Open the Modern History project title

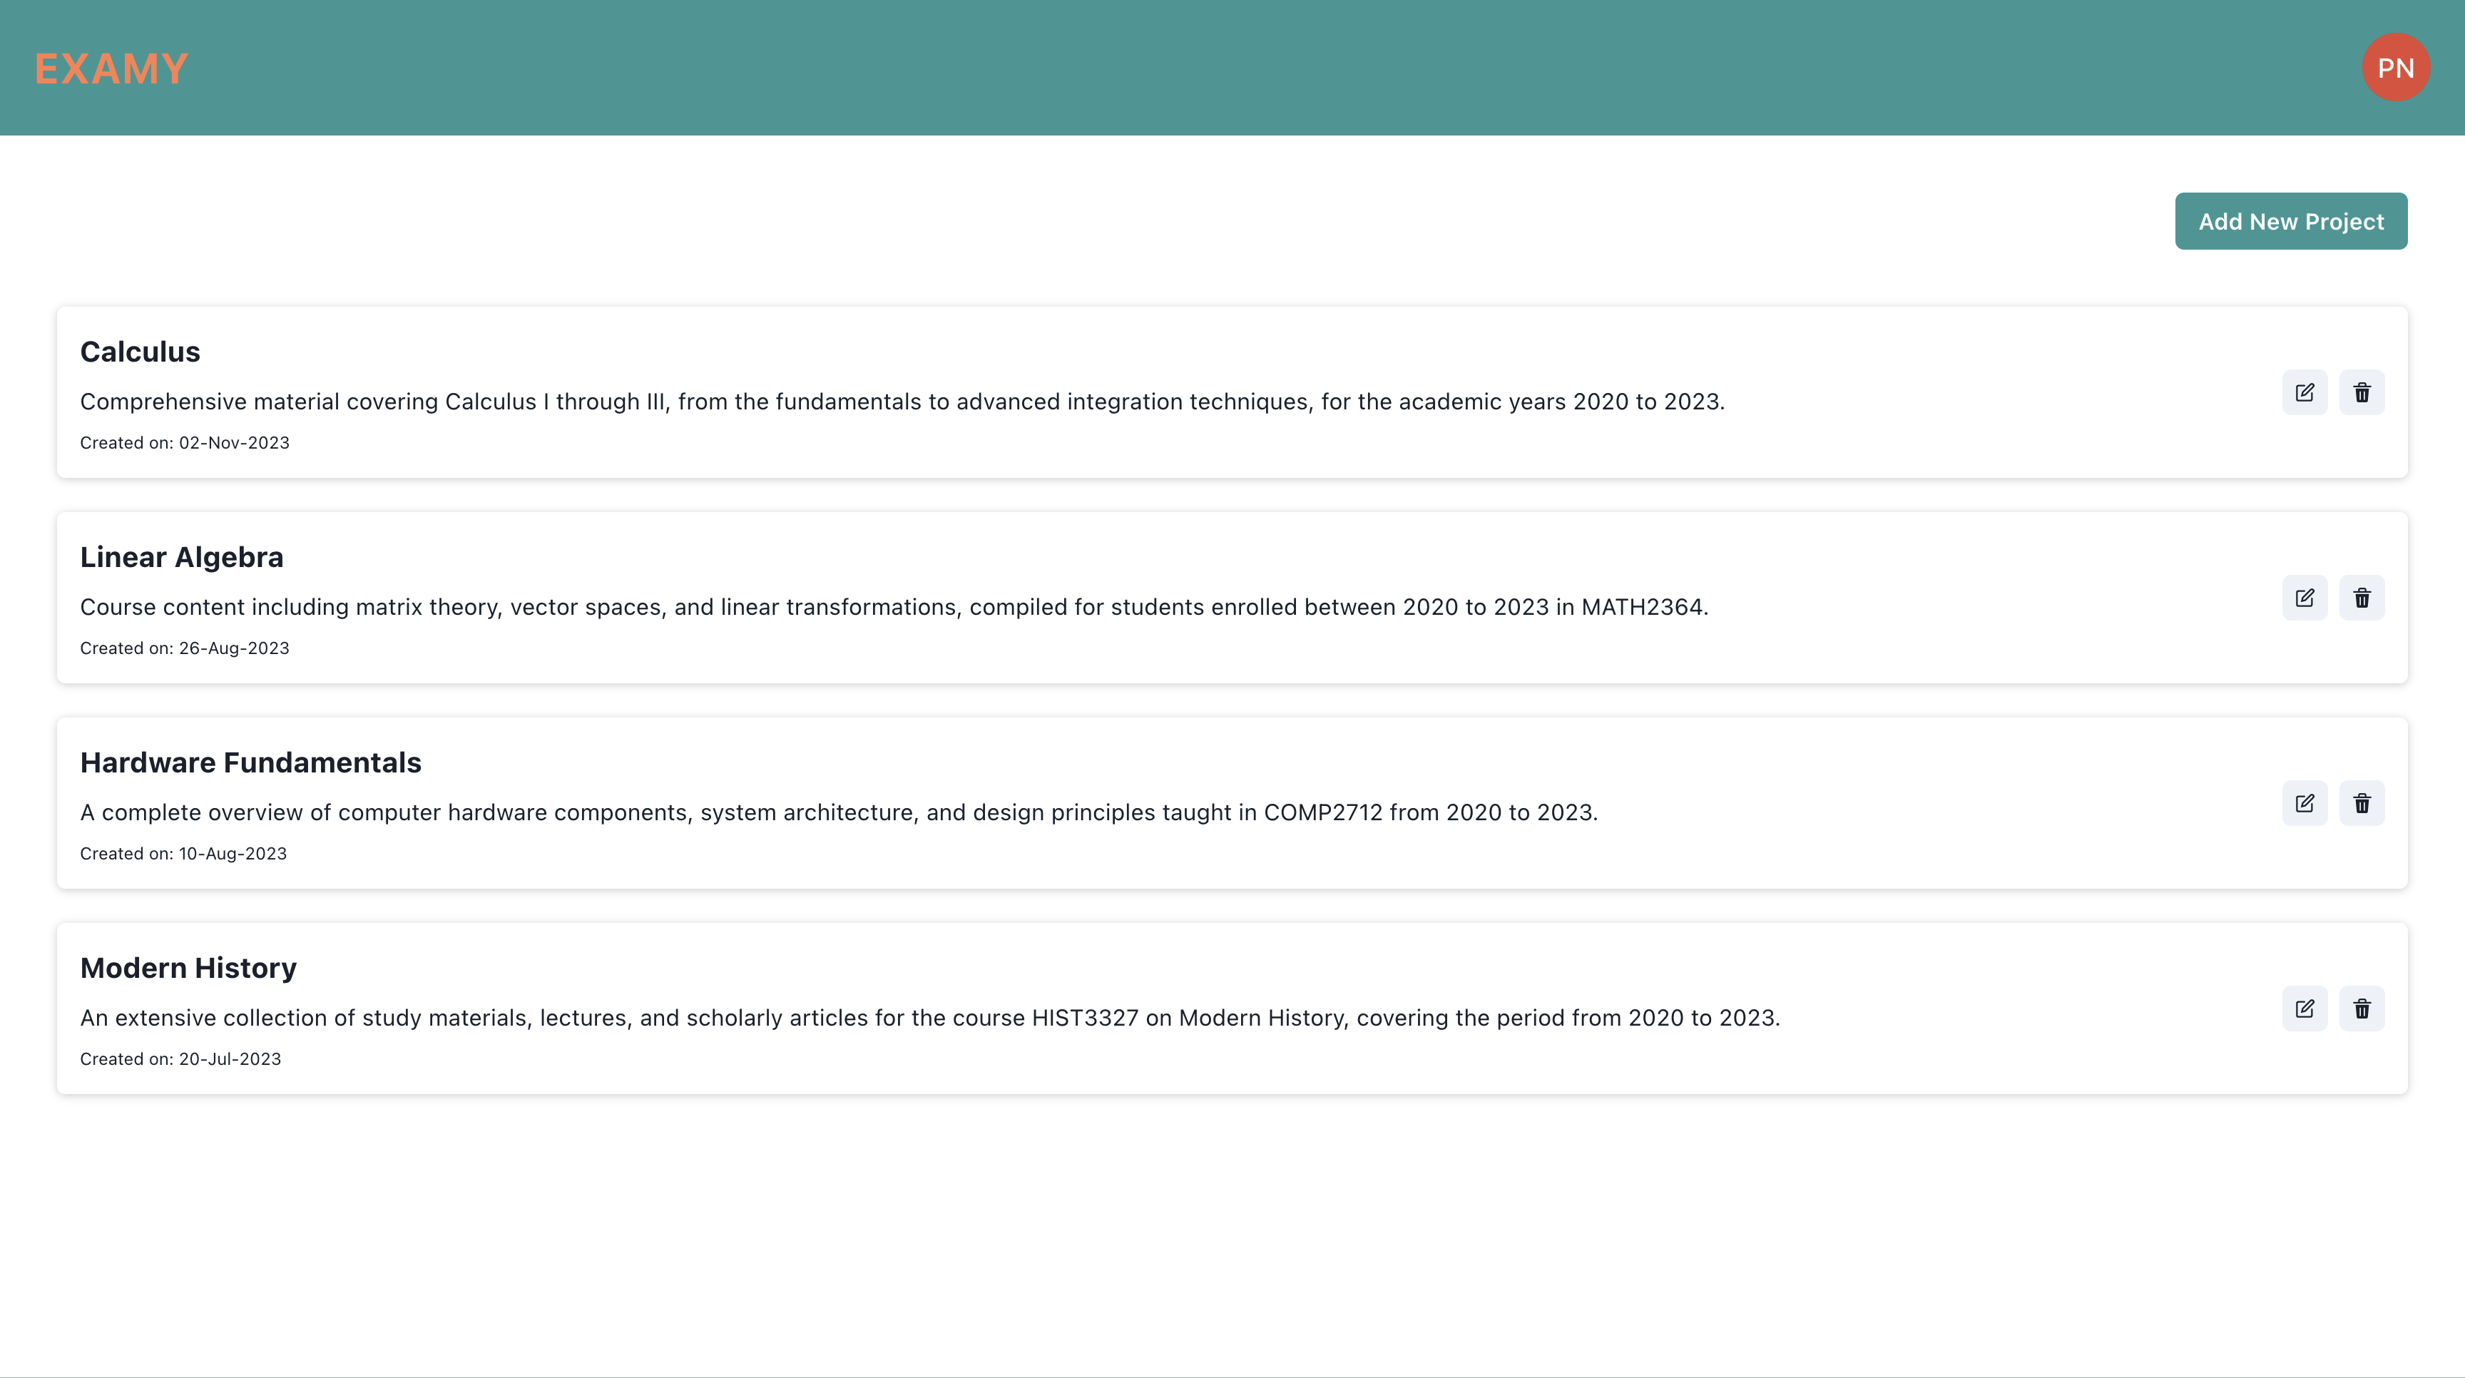[x=188, y=969]
